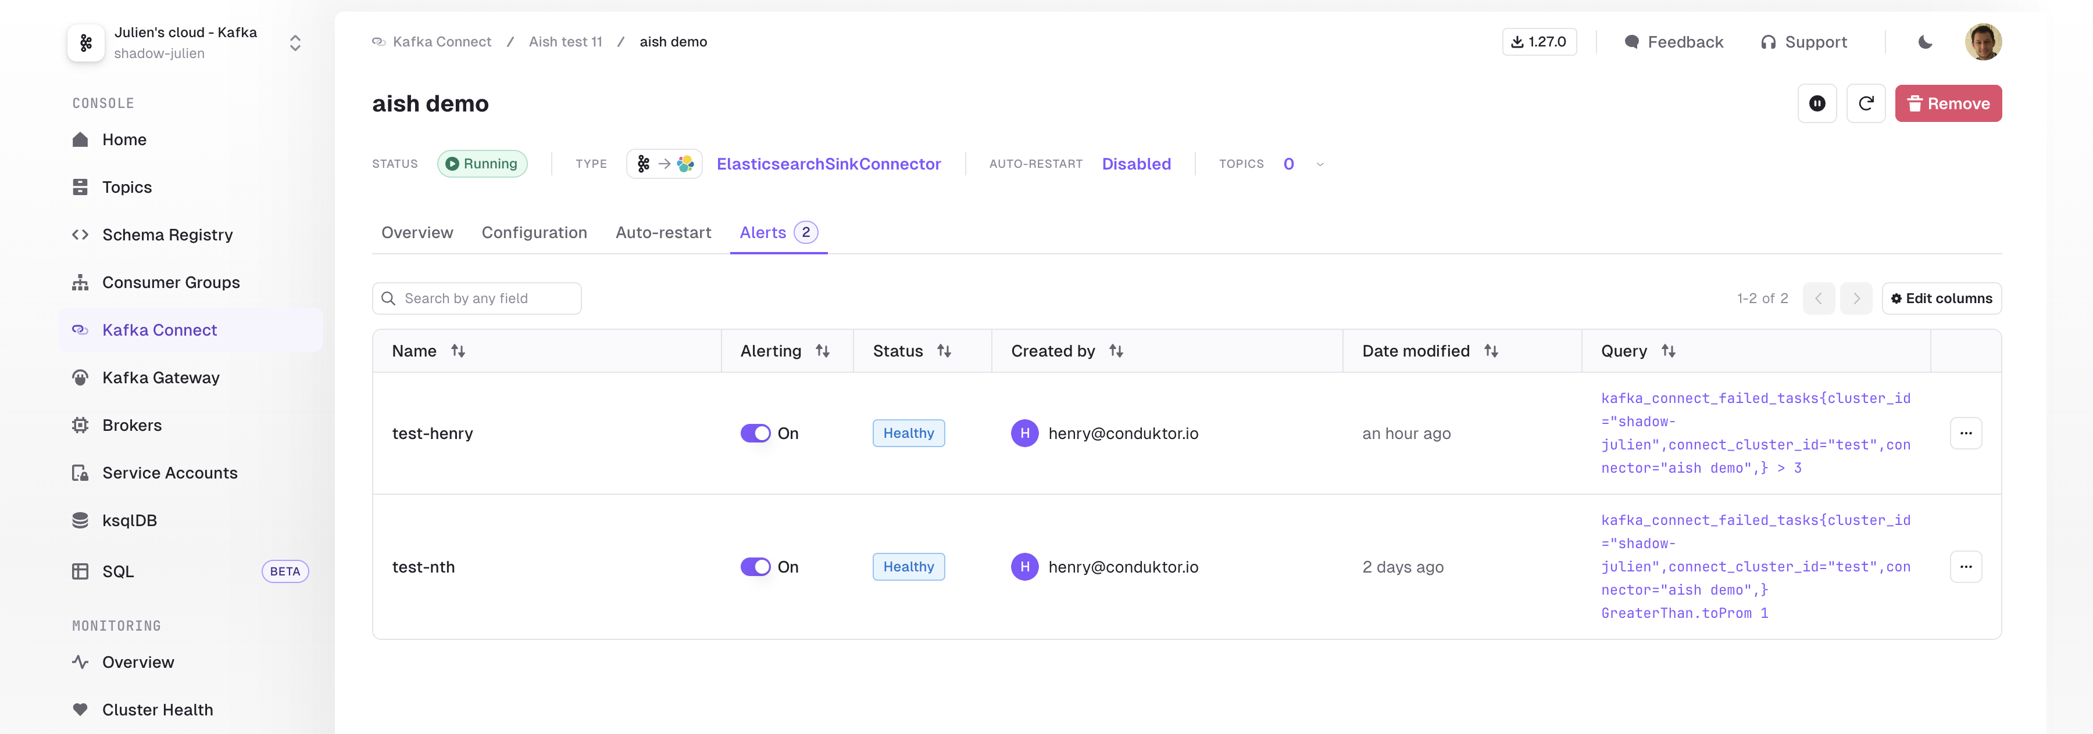Open more actions menu for test-henry
The image size is (2093, 734).
(1966, 434)
